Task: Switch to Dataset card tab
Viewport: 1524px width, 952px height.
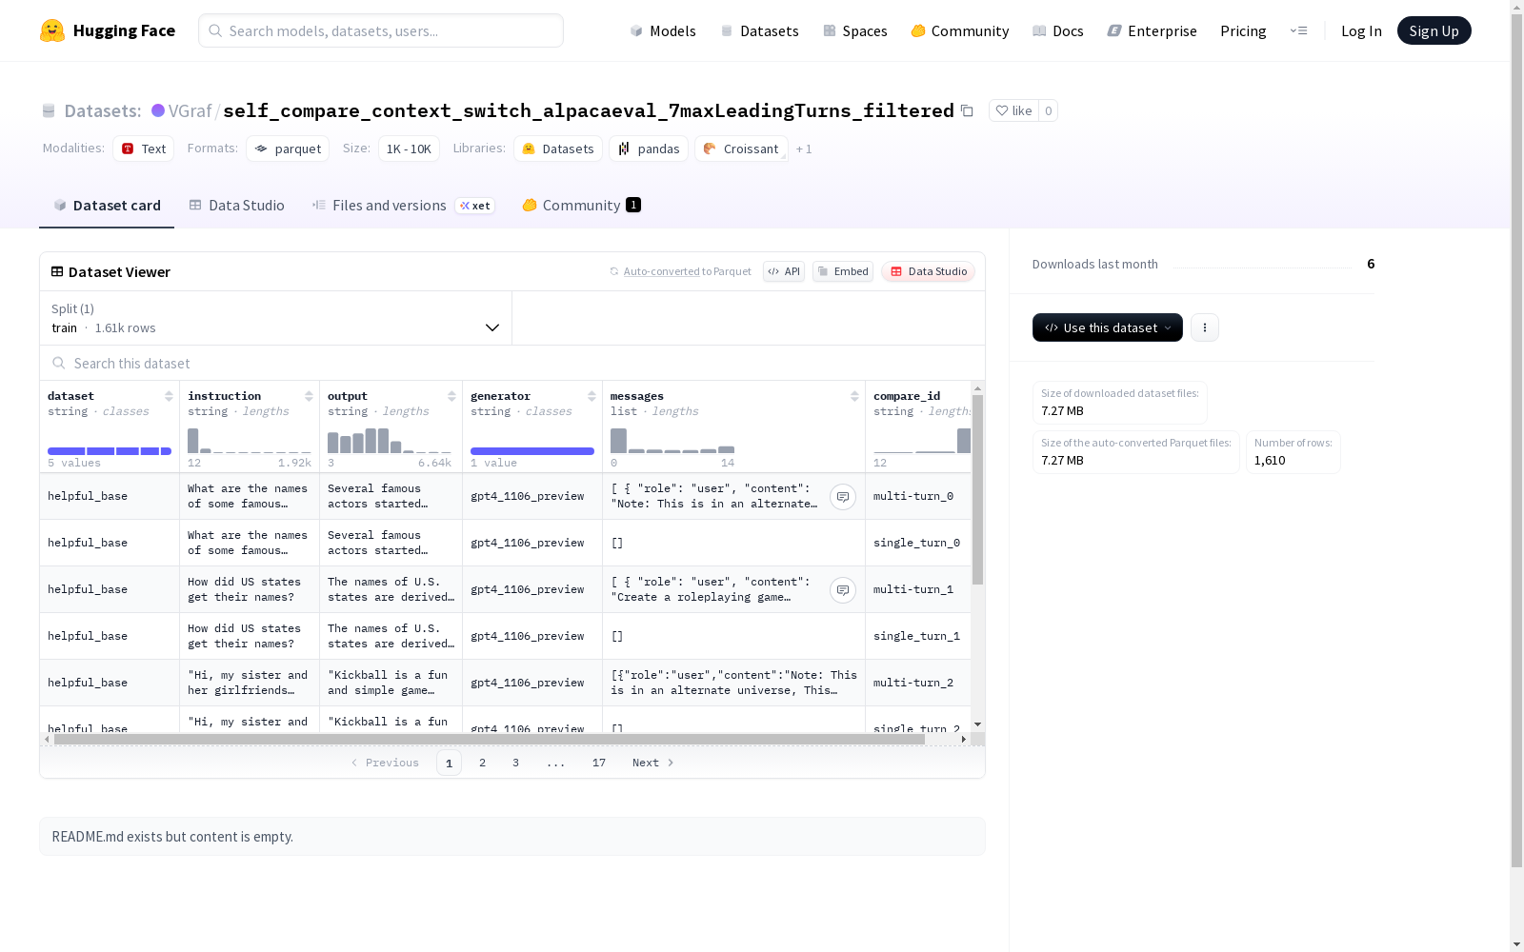Action: pyautogui.click(x=107, y=206)
